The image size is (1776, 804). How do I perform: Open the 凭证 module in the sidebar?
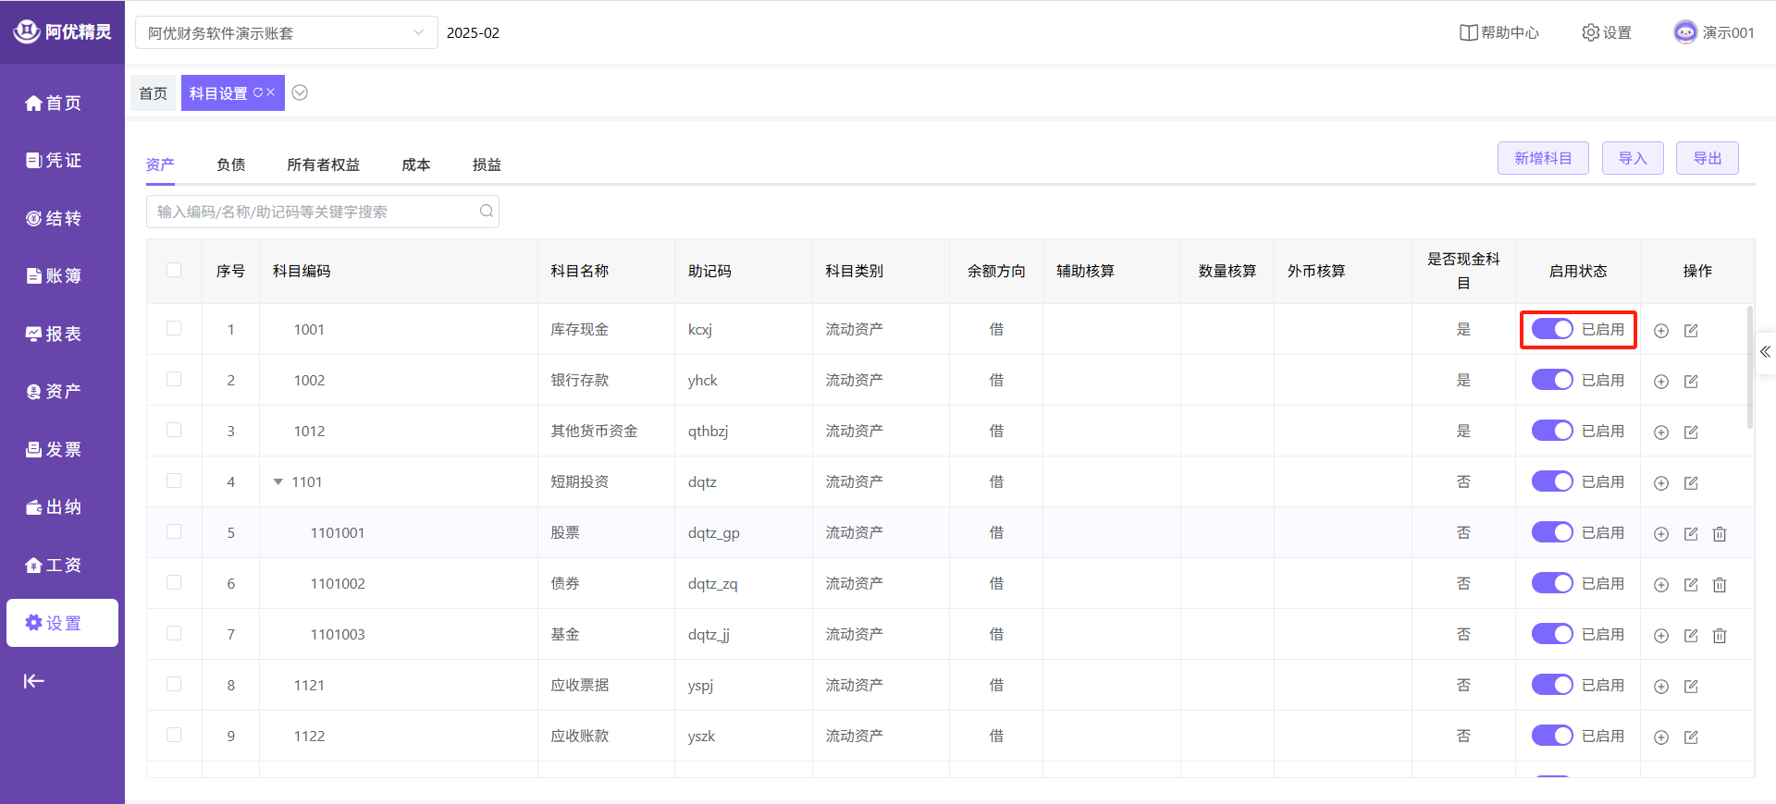point(54,161)
